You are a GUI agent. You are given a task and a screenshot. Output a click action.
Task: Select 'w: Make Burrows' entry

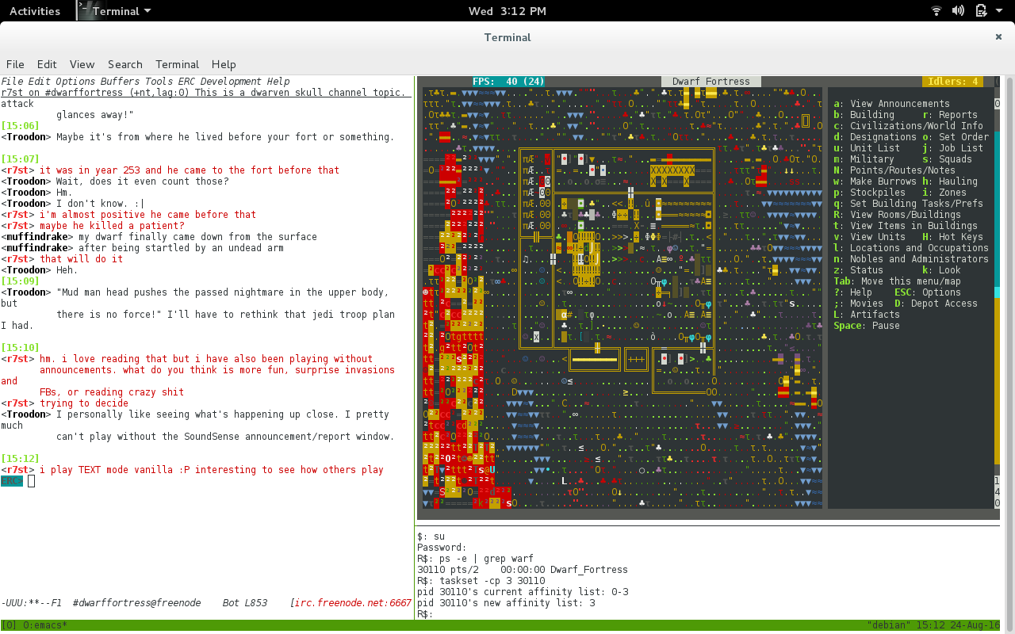[x=875, y=181]
